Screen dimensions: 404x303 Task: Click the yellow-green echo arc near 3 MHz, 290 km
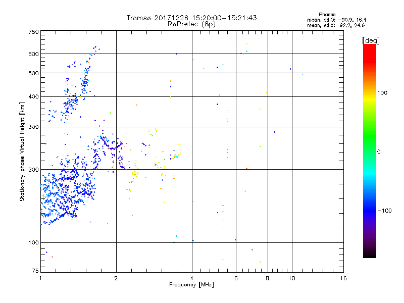click(153, 132)
